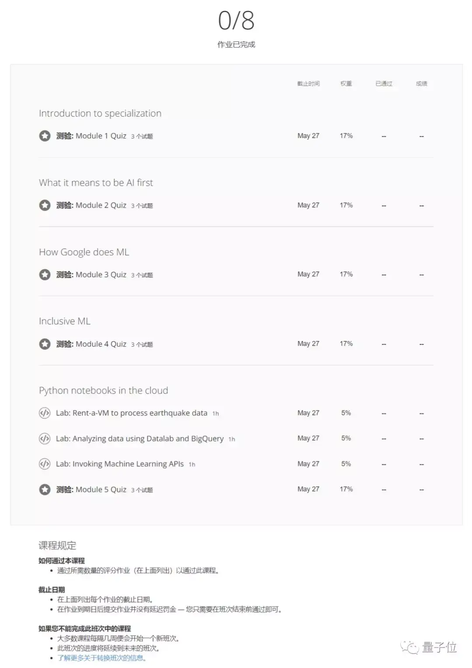Open Lab: Rent-a-VM to process earthquake data

point(132,413)
